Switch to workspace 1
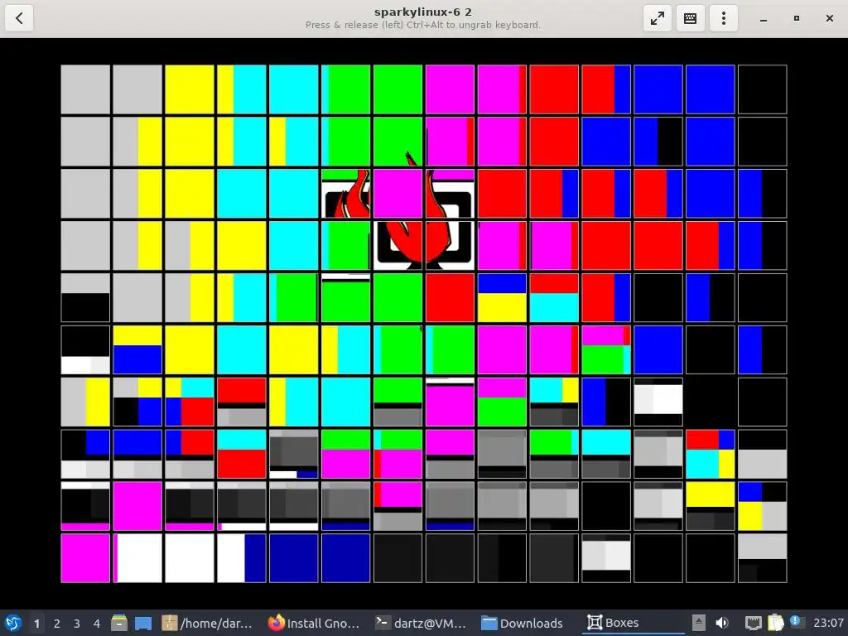 [36, 623]
